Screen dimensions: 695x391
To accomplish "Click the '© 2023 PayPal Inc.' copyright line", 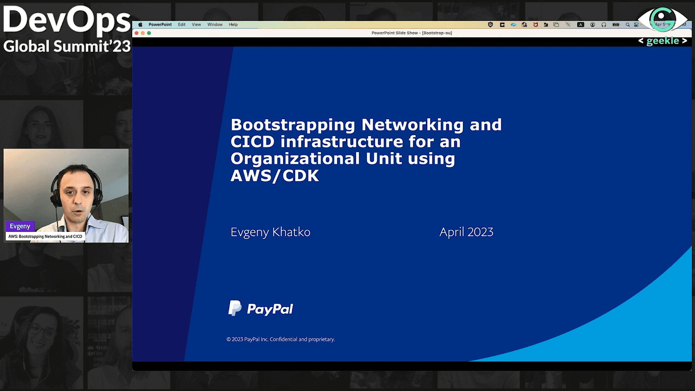I will pyautogui.click(x=281, y=339).
